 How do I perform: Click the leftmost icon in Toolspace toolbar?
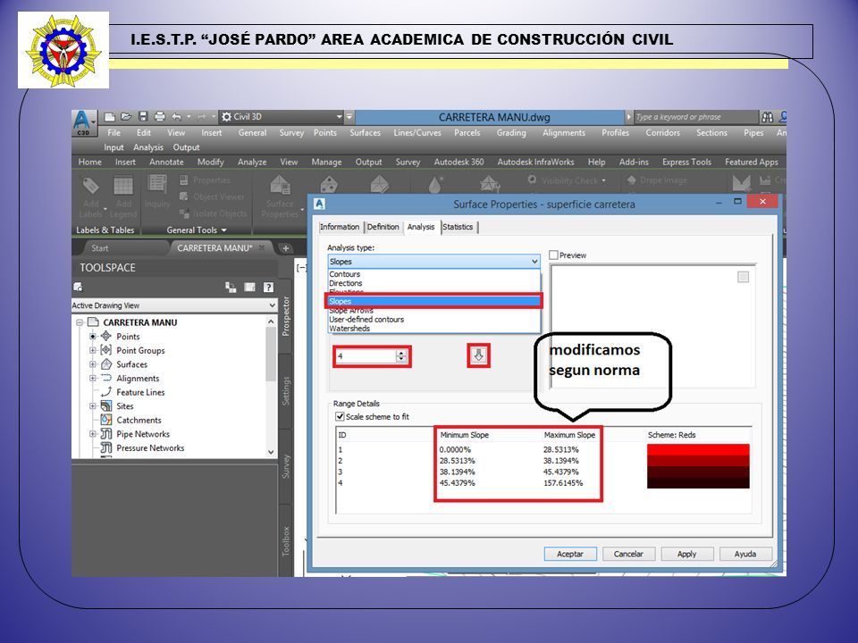[x=79, y=287]
